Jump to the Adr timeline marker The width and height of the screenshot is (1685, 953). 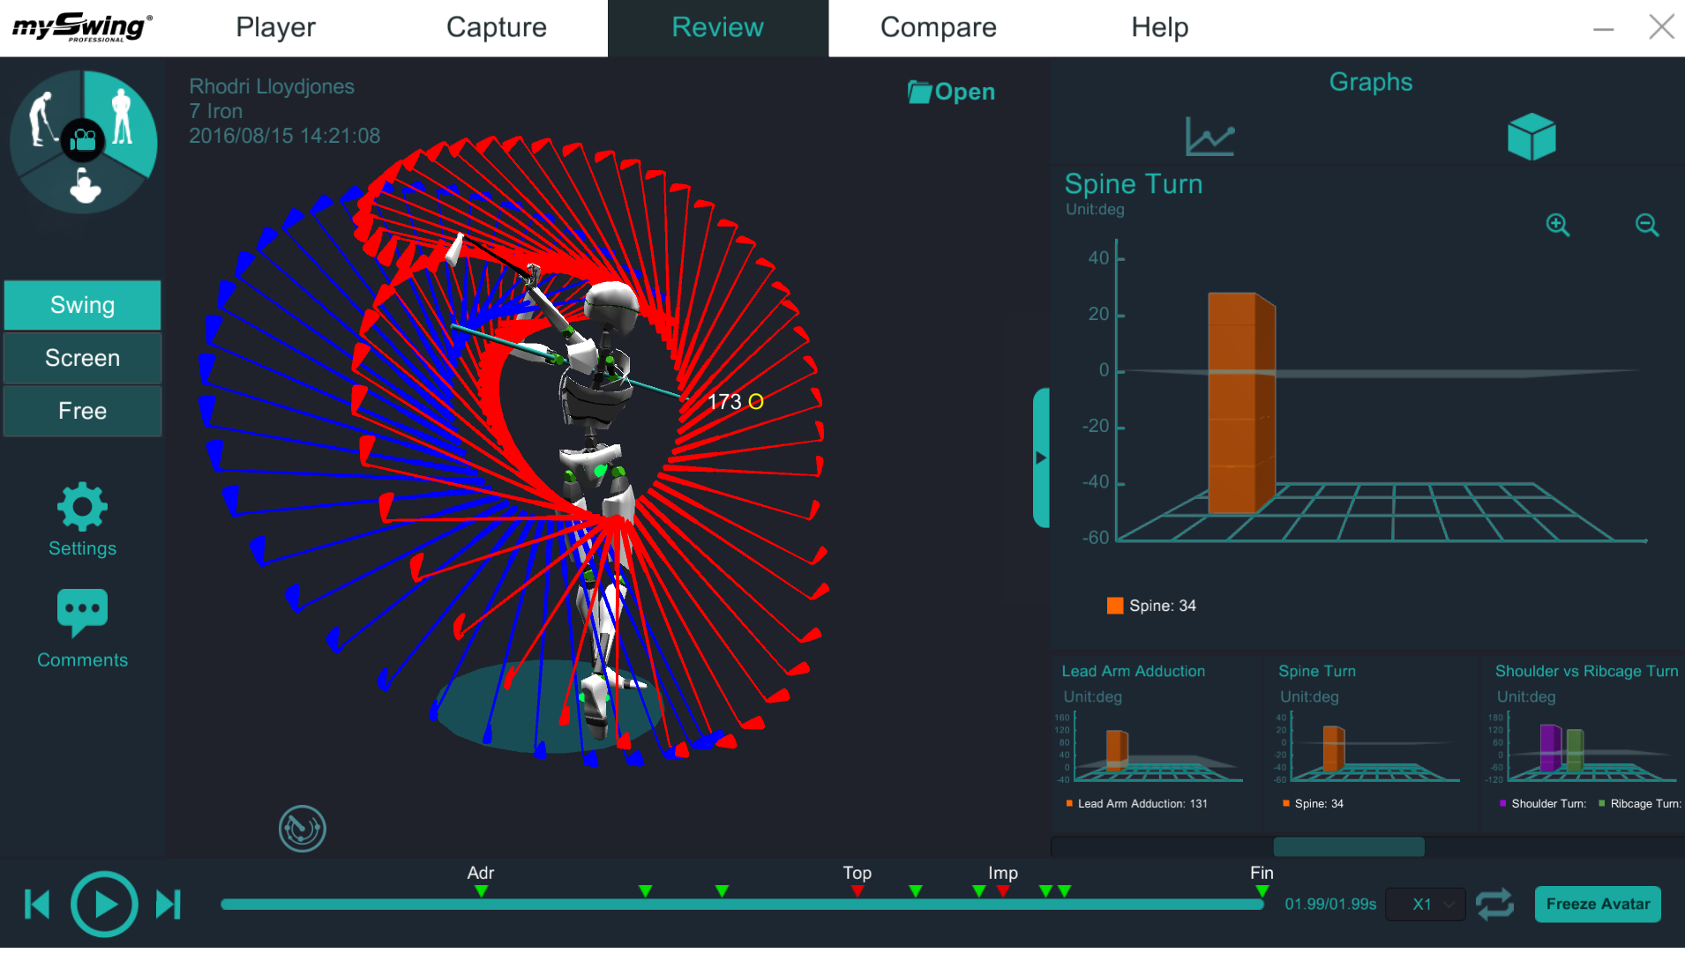[481, 891]
